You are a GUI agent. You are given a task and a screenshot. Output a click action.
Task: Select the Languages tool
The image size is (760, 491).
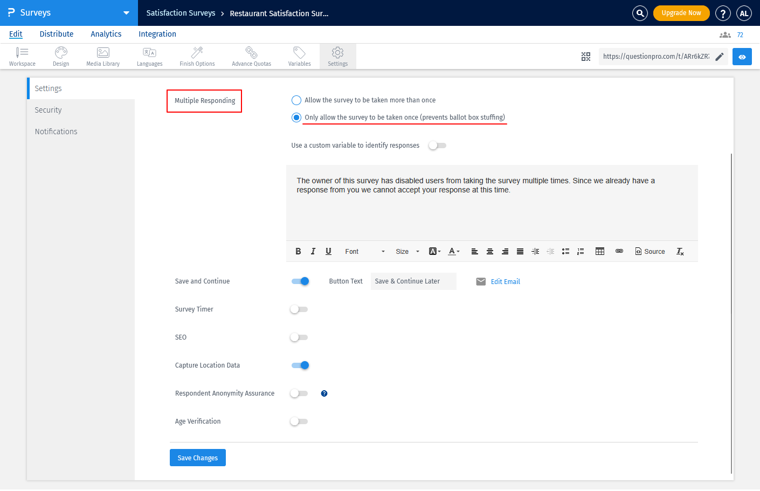click(x=149, y=56)
